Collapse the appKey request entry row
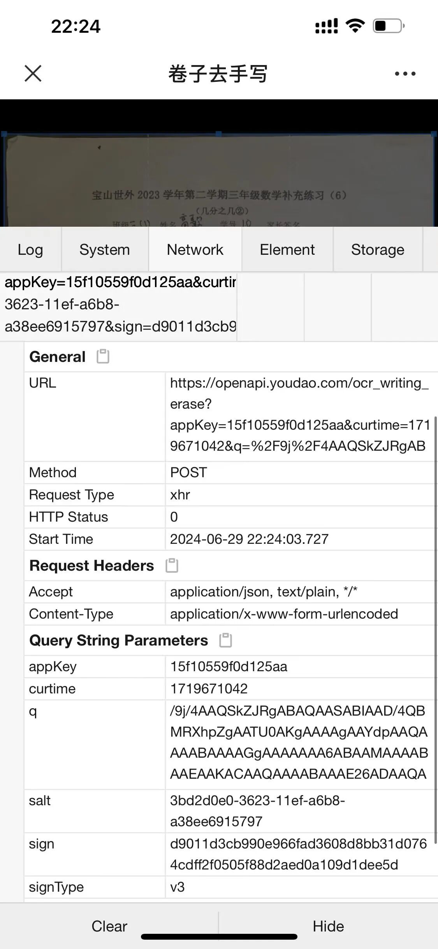This screenshot has width=438, height=949. pos(119,304)
